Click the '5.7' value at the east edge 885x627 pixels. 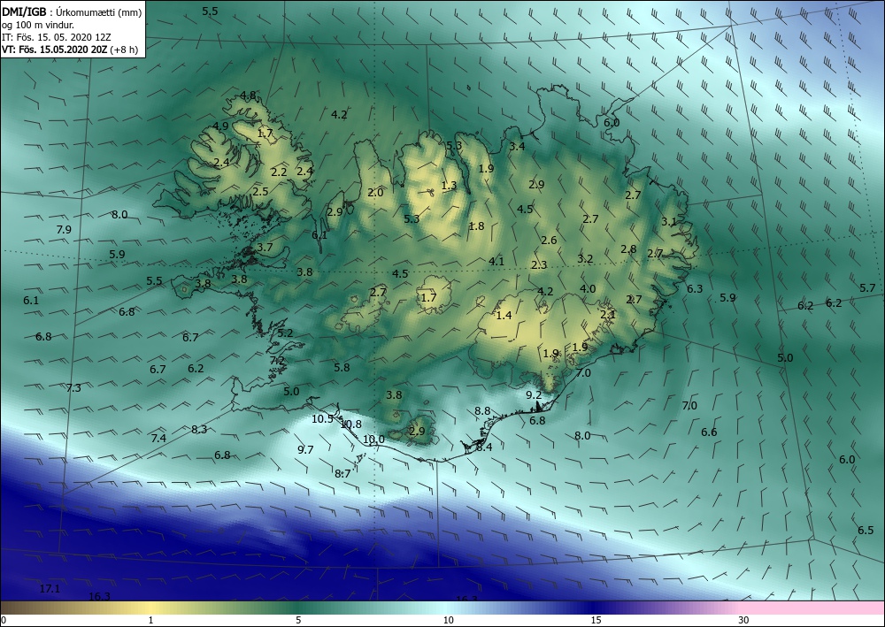tap(867, 288)
